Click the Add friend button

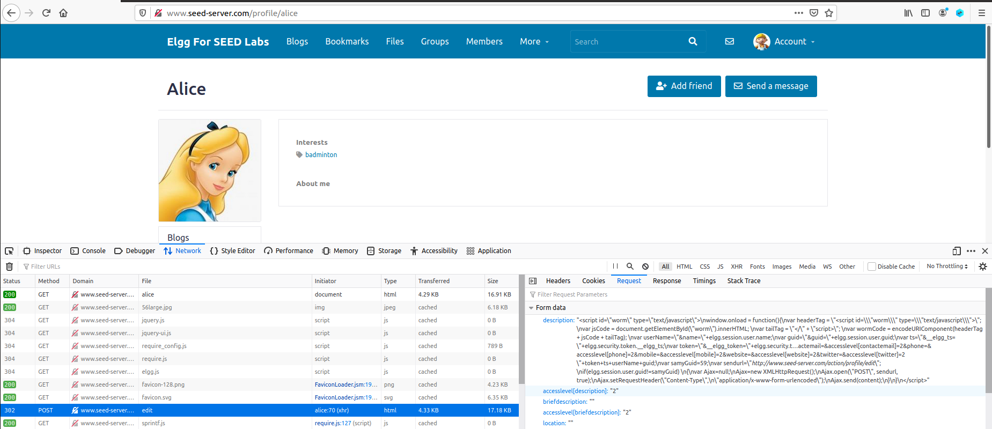click(x=684, y=86)
